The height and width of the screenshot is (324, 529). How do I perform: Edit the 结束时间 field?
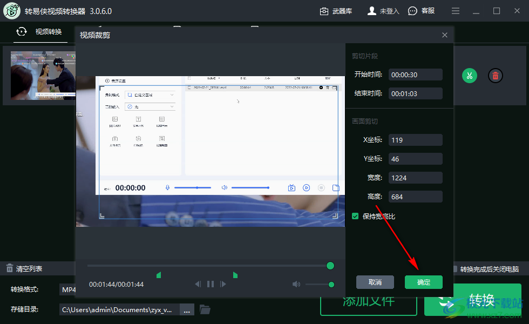point(415,93)
